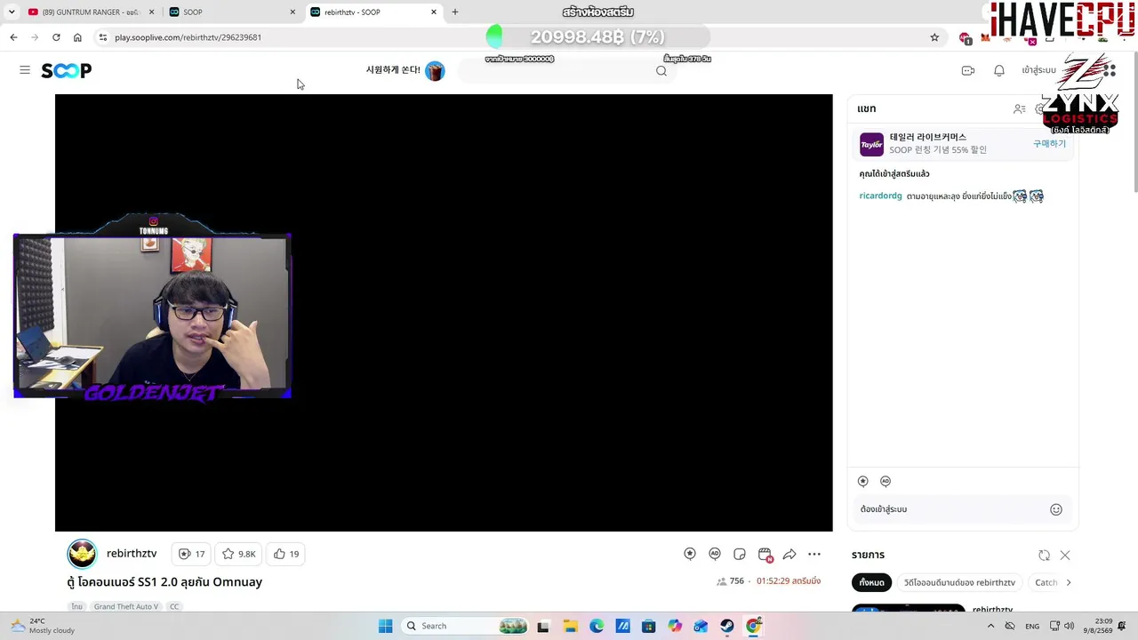The height and width of the screenshot is (640, 1138).
Task: Open the weather widget showing 24°C
Action: click(44, 626)
